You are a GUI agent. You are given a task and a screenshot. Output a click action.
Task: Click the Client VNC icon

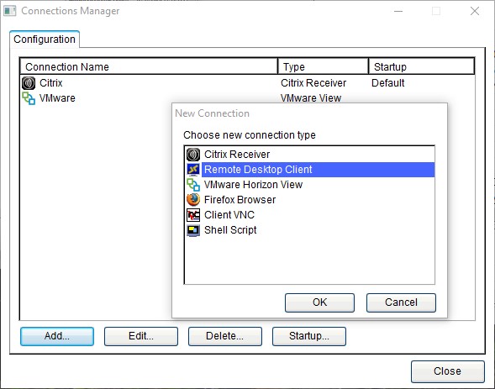(193, 215)
